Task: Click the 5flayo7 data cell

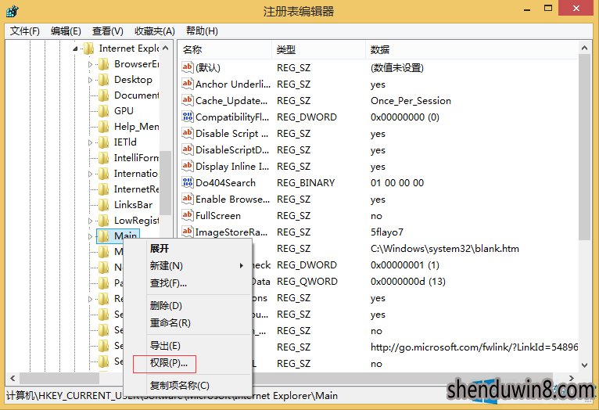Action: tap(387, 232)
